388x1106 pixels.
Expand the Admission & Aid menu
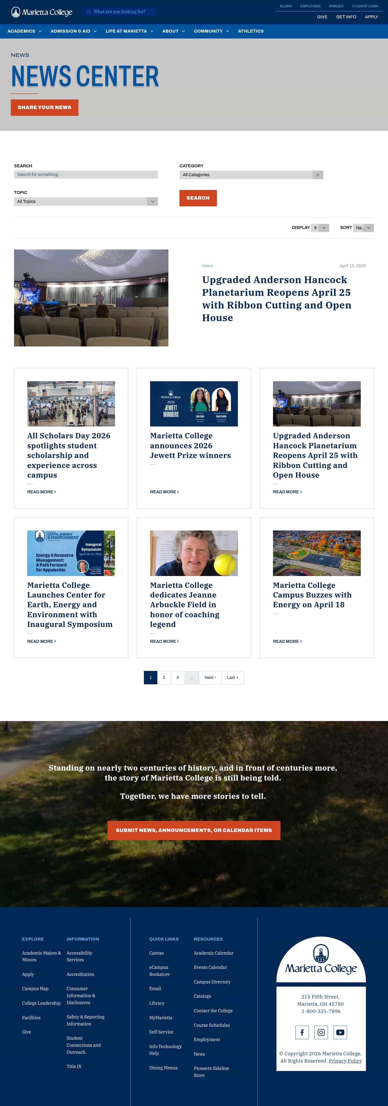pyautogui.click(x=73, y=31)
